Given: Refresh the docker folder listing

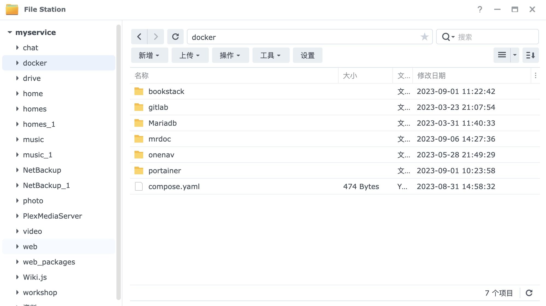Looking at the screenshot, I should pyautogui.click(x=175, y=37).
